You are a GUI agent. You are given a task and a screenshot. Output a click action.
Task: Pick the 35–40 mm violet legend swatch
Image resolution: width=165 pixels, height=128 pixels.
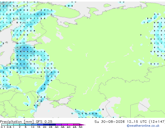64,125
